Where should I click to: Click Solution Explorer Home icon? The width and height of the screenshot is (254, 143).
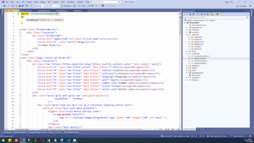[190, 14]
